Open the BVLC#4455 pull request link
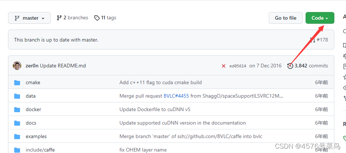 [x=176, y=96]
